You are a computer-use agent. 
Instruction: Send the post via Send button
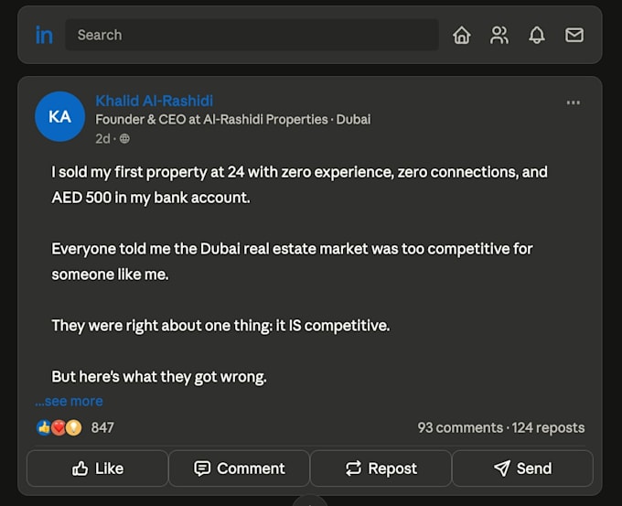(523, 468)
